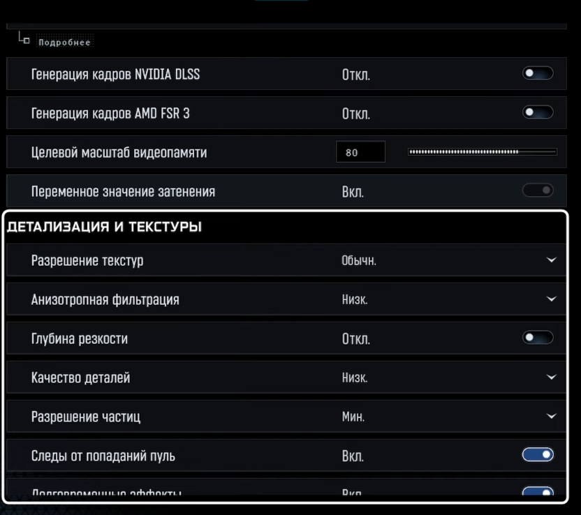Click the Мин. value for Разрешение частиц
Screen dimensions: 581x515
click(x=353, y=417)
